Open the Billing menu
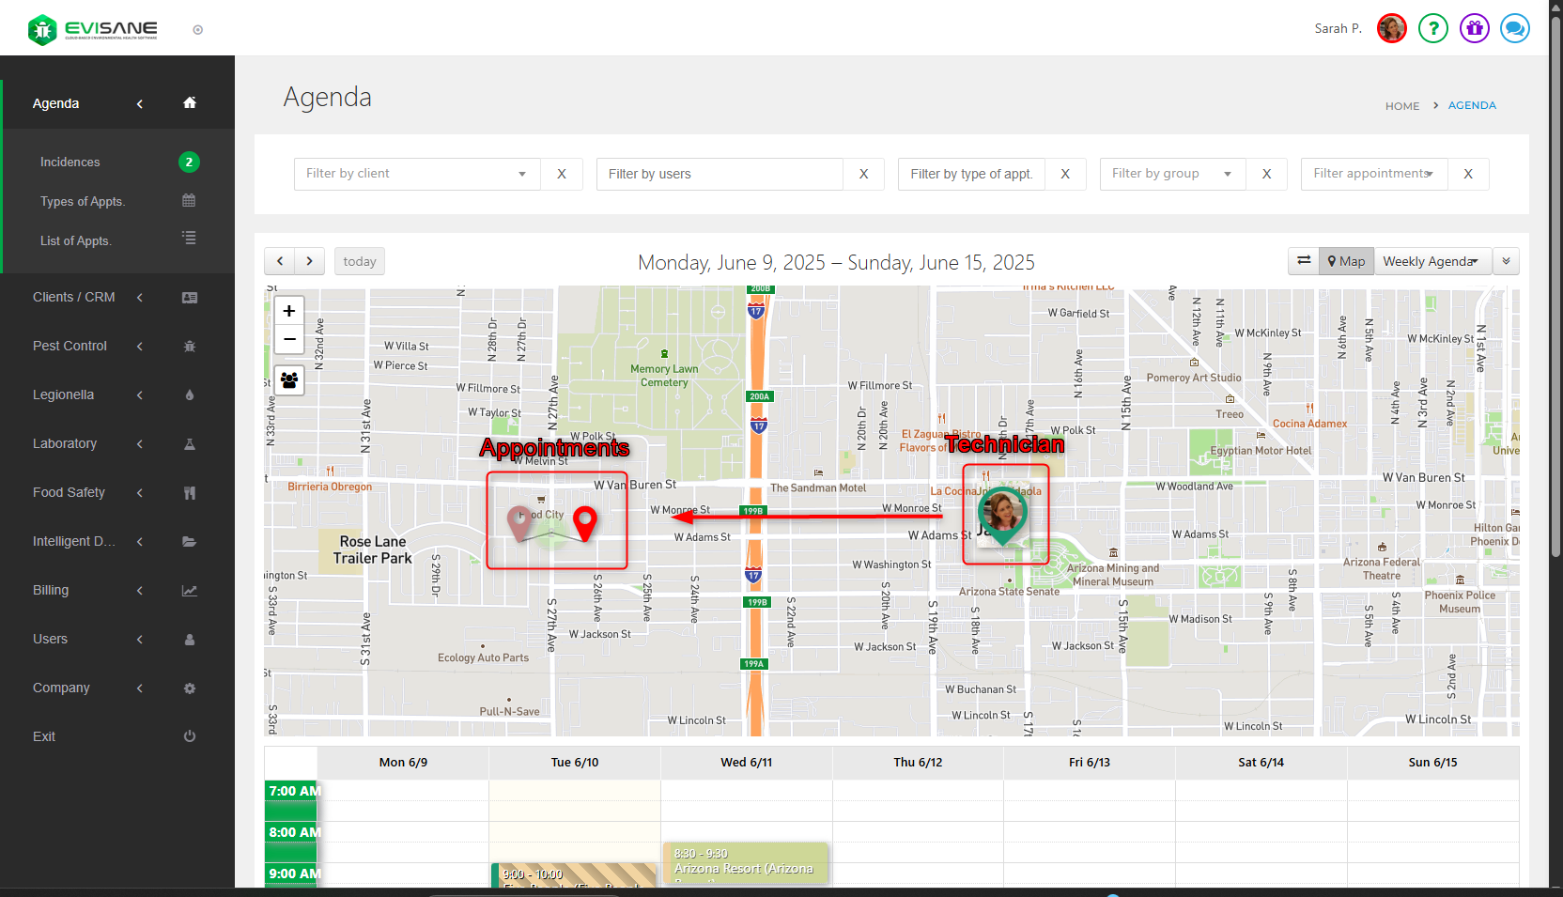Image resolution: width=1563 pixels, height=897 pixels. [51, 590]
